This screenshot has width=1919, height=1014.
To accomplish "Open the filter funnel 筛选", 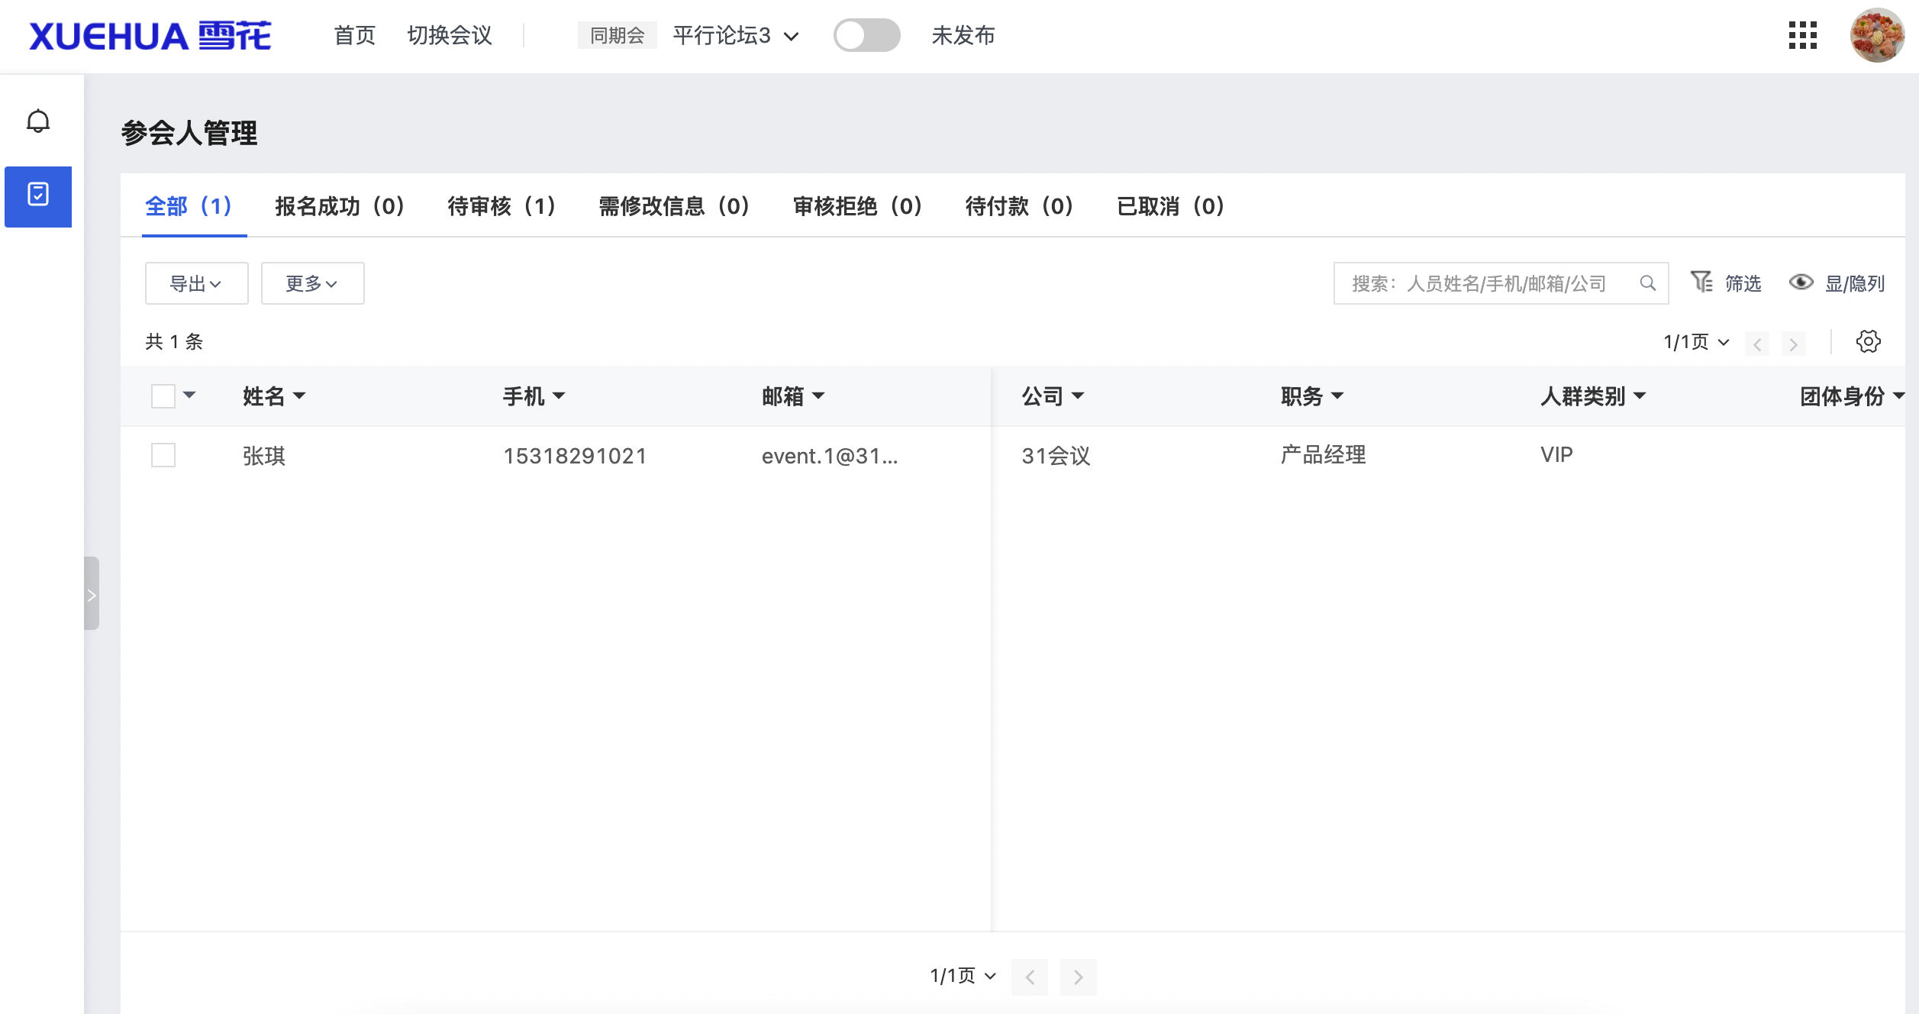I will click(x=1725, y=283).
